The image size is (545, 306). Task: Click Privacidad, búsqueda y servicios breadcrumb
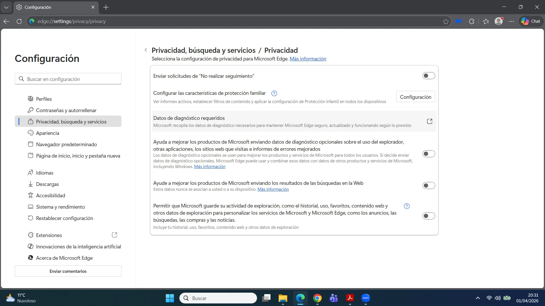pyautogui.click(x=203, y=50)
